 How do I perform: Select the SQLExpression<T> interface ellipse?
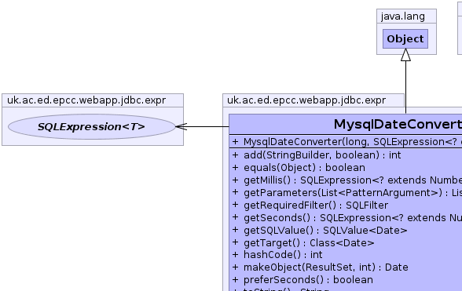coord(92,127)
